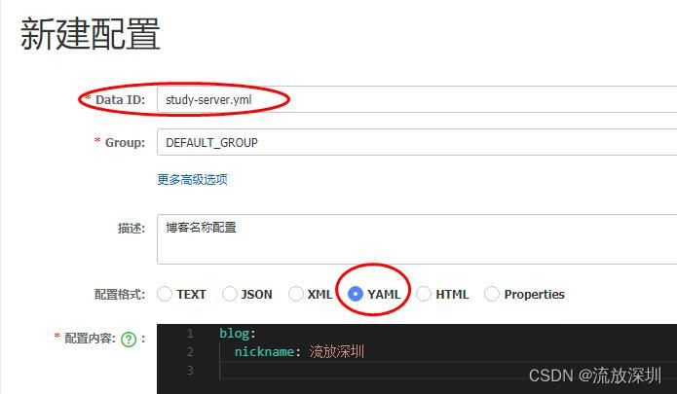The image size is (677, 394).
Task: Click the 描述 description text area
Action: (x=417, y=238)
